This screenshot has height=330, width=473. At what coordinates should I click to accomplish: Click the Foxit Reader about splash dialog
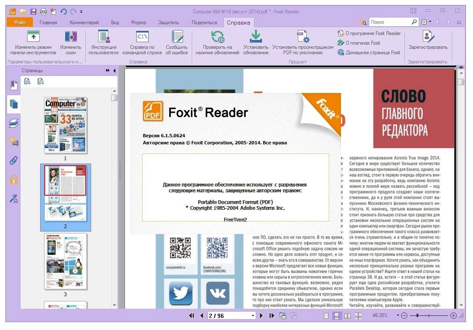pos(236,164)
